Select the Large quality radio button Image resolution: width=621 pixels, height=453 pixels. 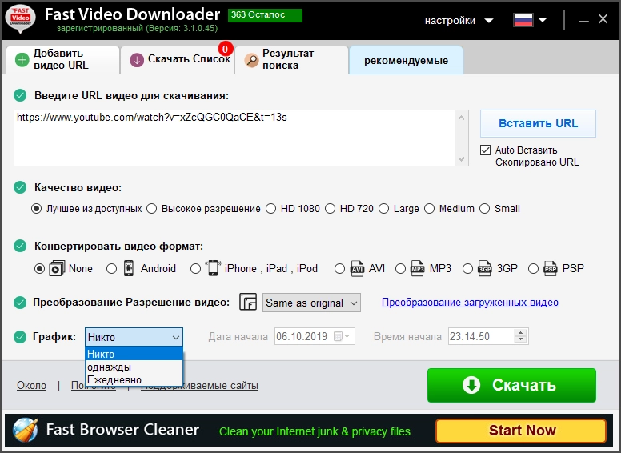click(x=384, y=209)
